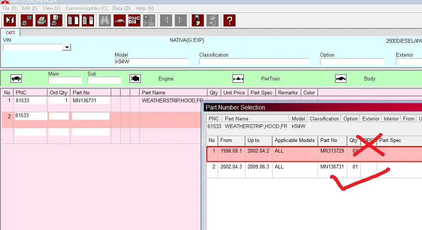
Task: Click the Model input field with K94W
Action: pyautogui.click(x=151, y=62)
